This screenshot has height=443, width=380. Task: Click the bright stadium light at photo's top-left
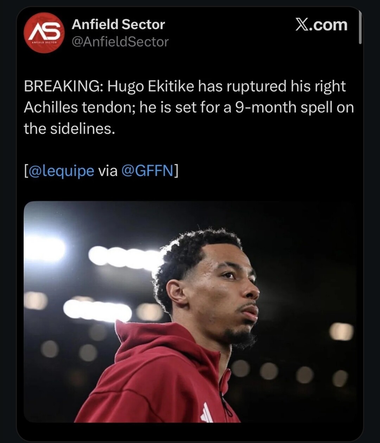tap(46, 248)
